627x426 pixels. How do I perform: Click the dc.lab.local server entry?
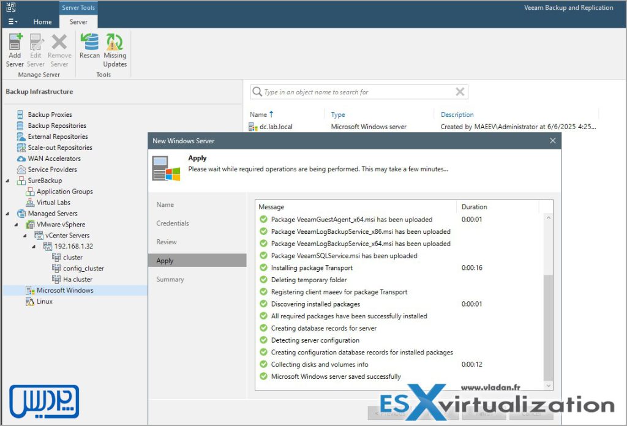[x=276, y=127]
